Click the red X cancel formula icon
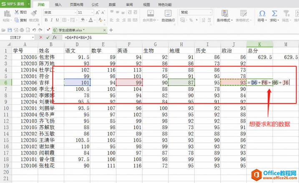 41,38
